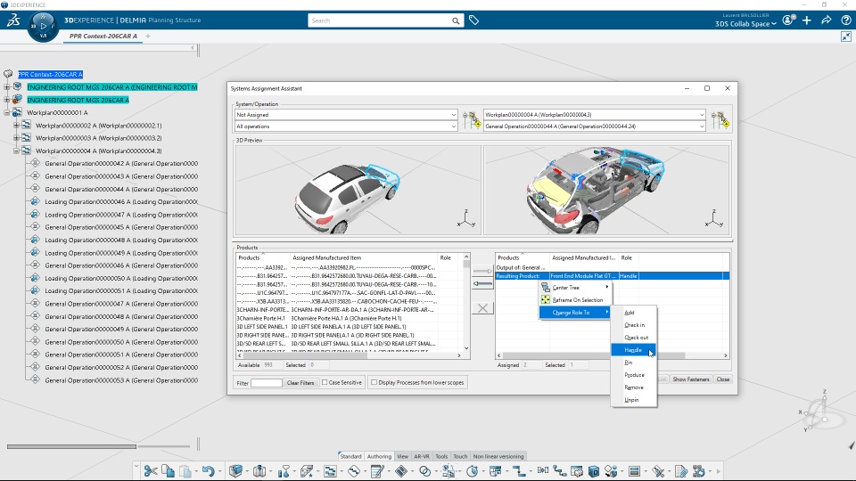Click the Cut scissors icon in bottom toolbar
The image size is (856, 481).
(x=151, y=471)
